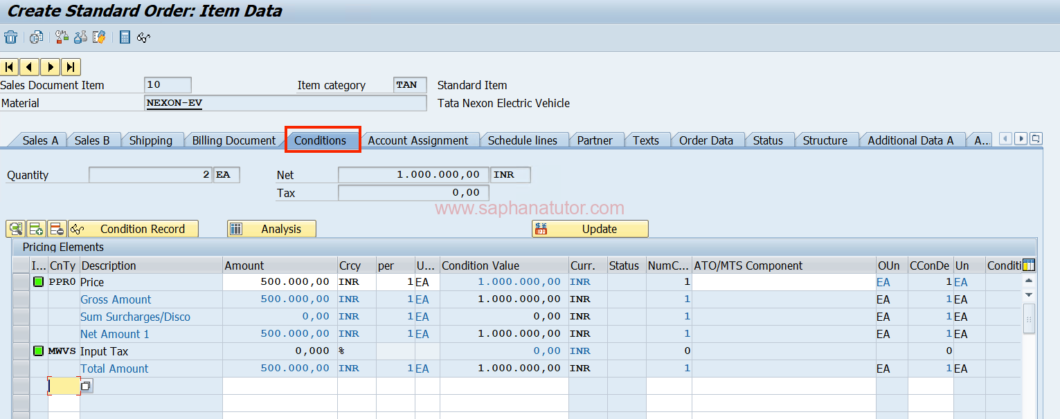Select the Price row selector box
This screenshot has width=1060, height=419.
(x=21, y=282)
